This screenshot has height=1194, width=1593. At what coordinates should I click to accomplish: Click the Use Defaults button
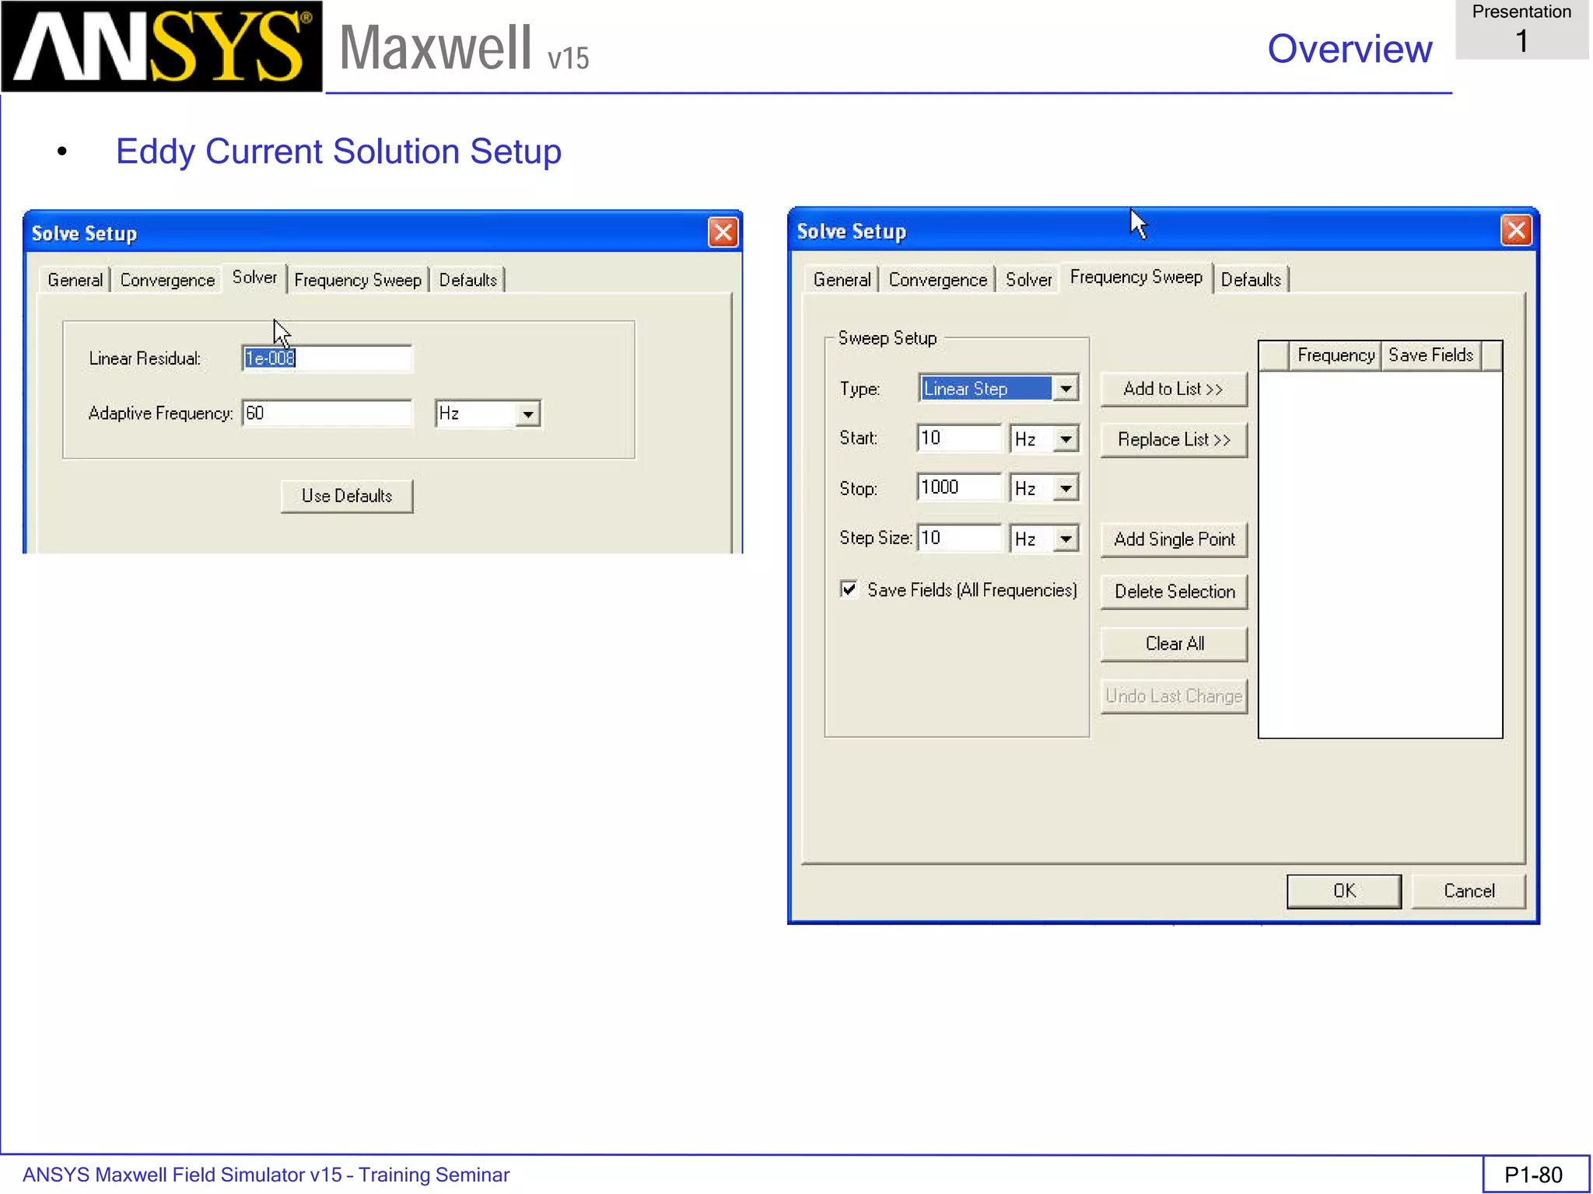click(x=347, y=496)
